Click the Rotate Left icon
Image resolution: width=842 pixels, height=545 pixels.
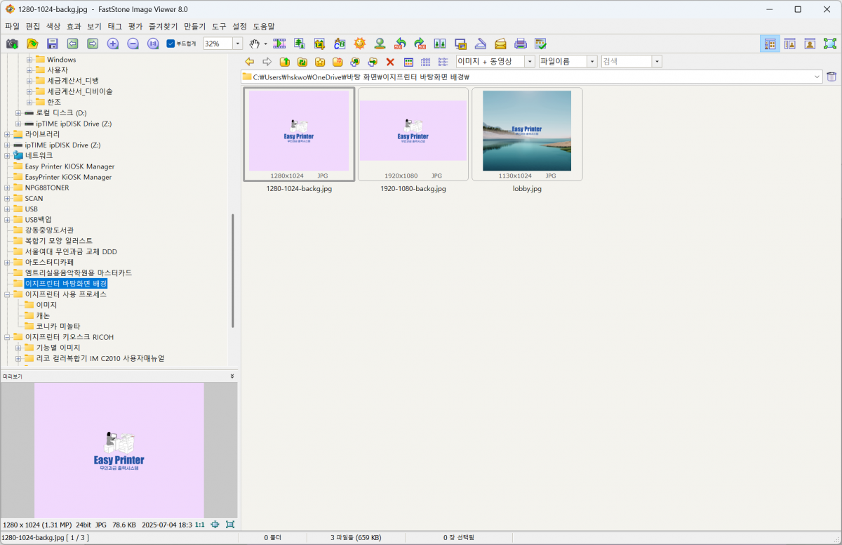click(400, 44)
